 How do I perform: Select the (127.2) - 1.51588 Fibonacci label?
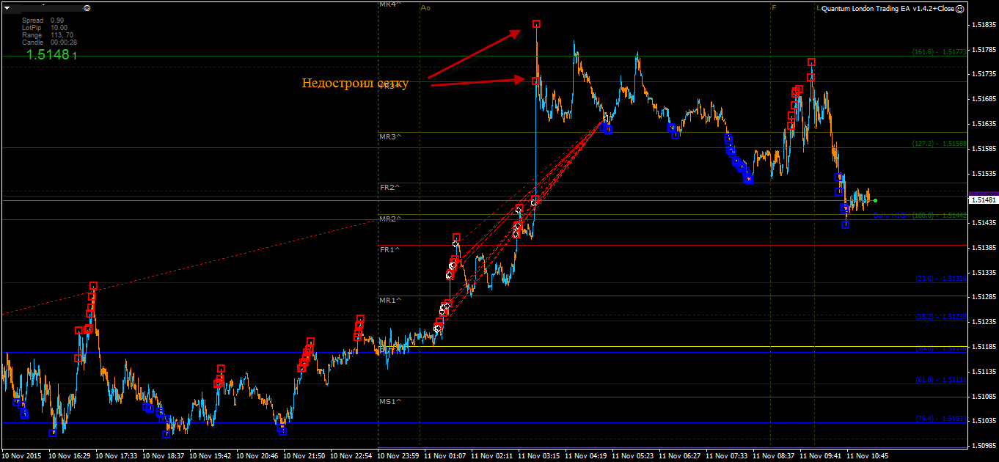point(940,144)
